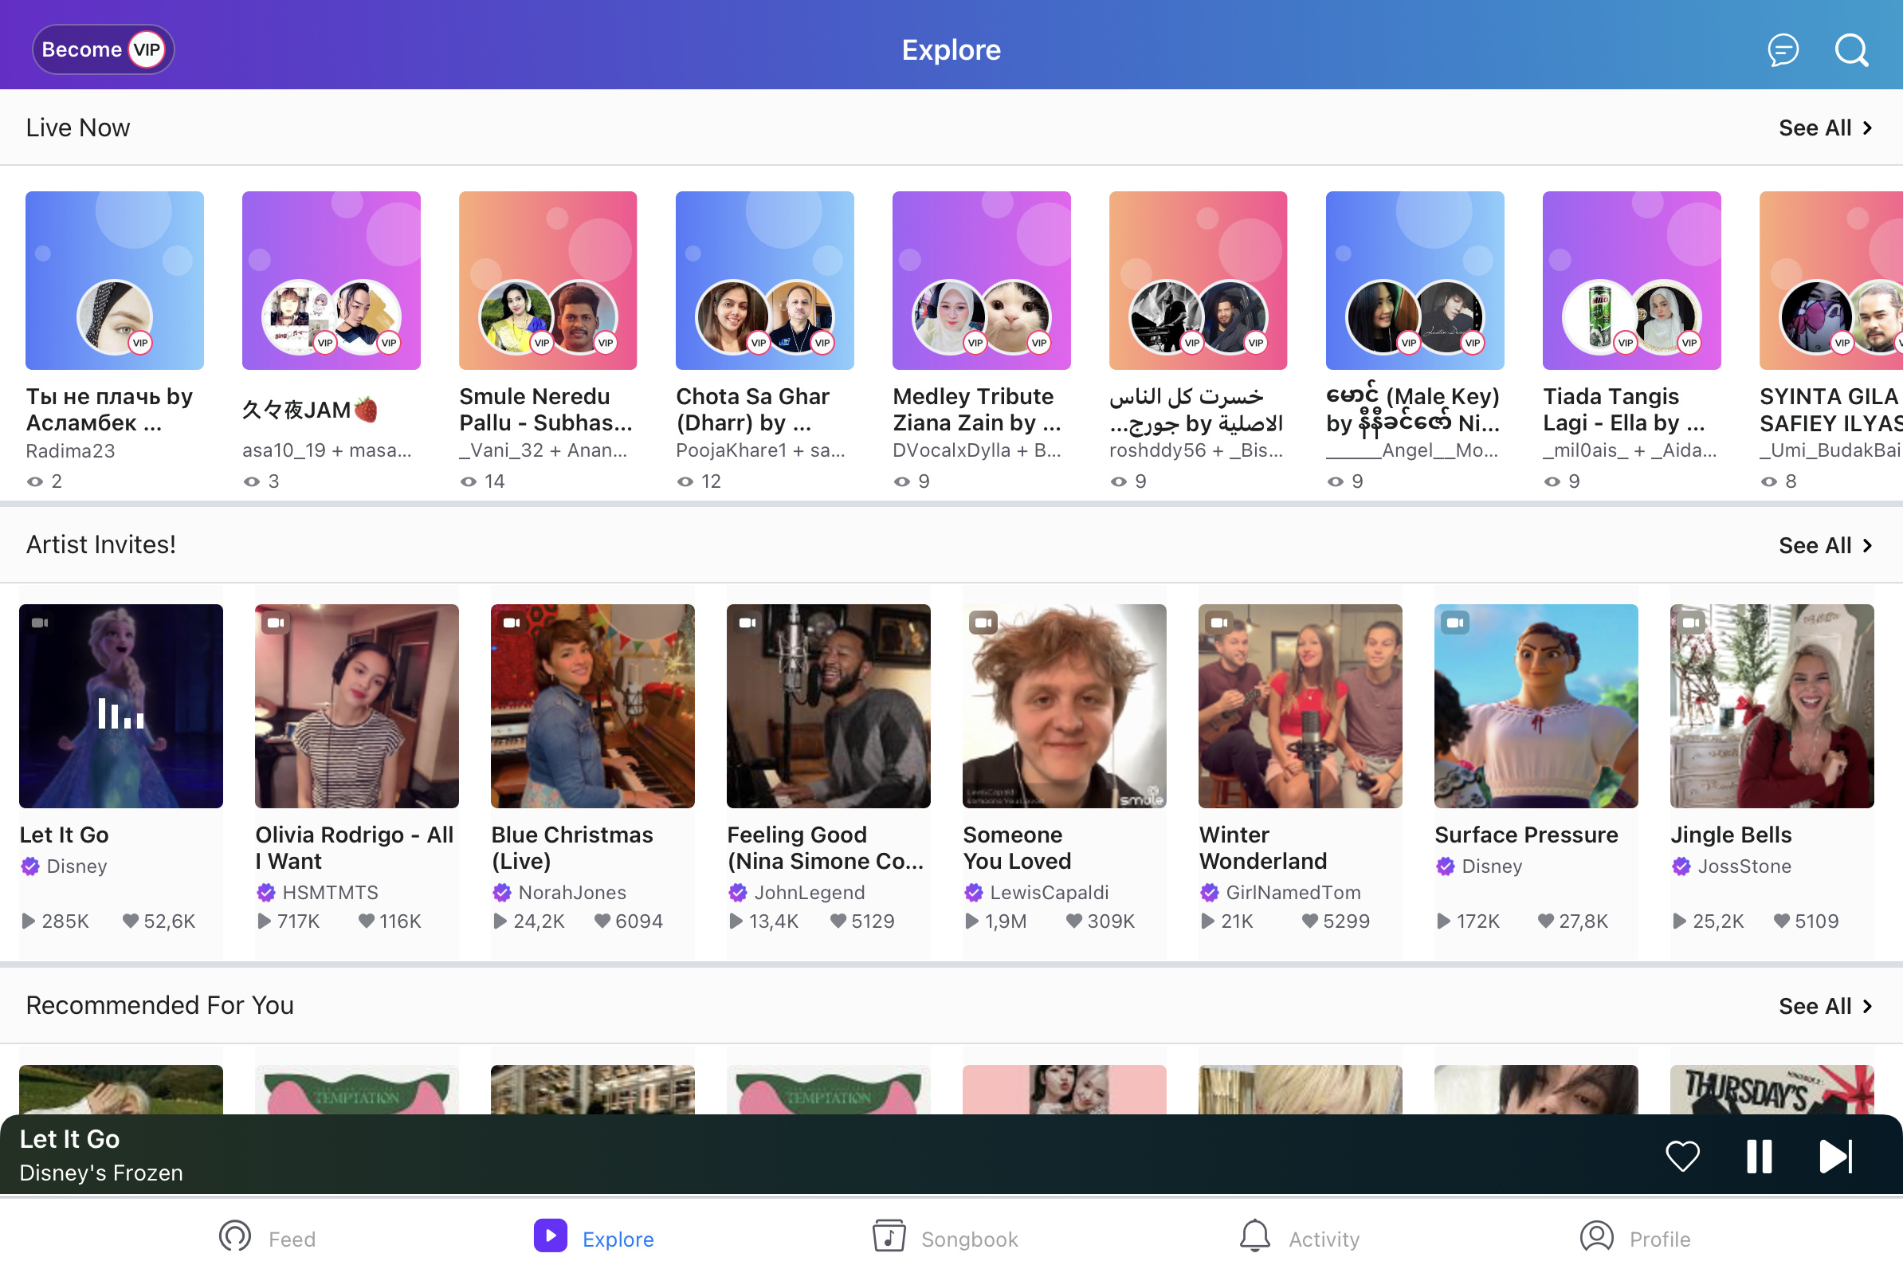
Task: Click video camera badge on Let It Go
Action: [x=40, y=623]
